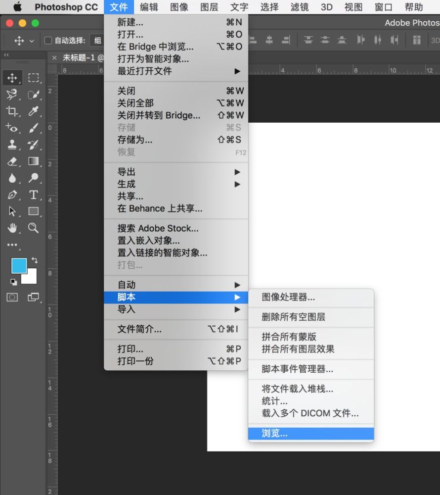This screenshot has width=440, height=495.
Task: Choose the Clone Stamp tool
Action: point(12,145)
